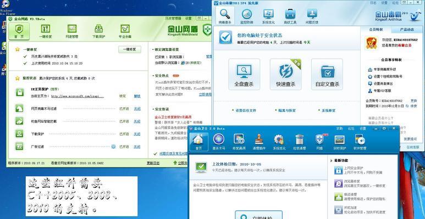Image resolution: width=425 pixels, height=219 pixels.
Task: Click 续费 renew link beside expiry date
Action: pos(414,106)
